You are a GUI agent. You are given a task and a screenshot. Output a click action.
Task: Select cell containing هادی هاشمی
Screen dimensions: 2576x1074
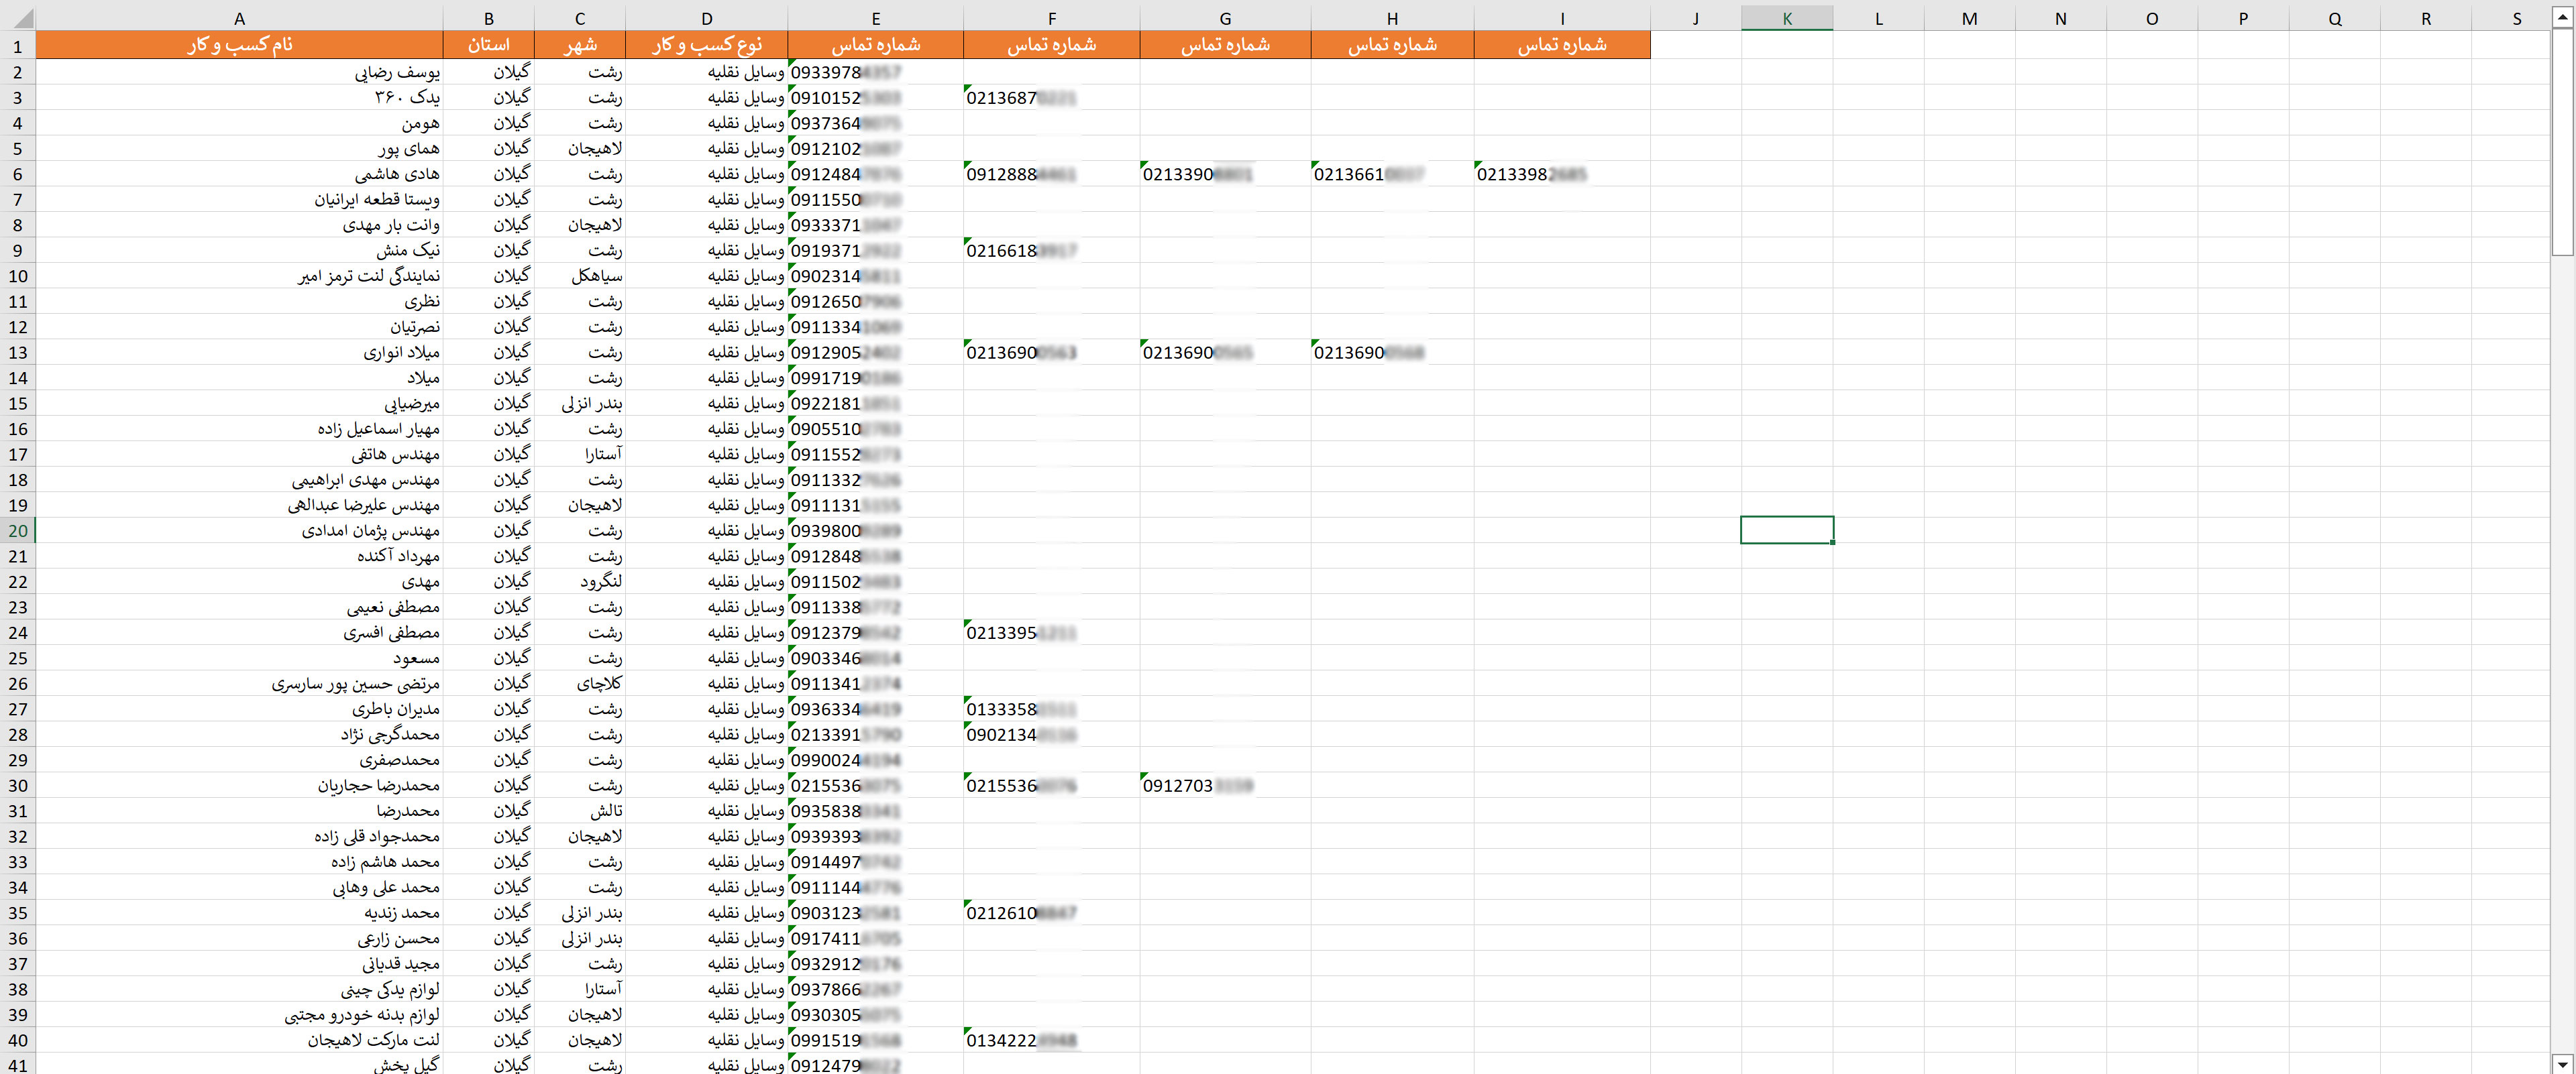239,174
